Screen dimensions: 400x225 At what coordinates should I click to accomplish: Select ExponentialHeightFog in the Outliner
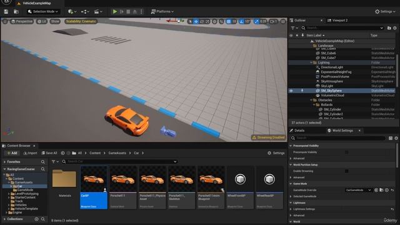click(x=336, y=72)
